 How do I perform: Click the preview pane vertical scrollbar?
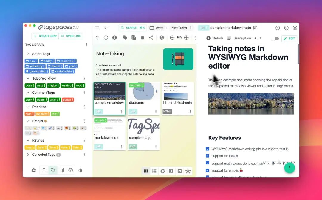point(298,54)
